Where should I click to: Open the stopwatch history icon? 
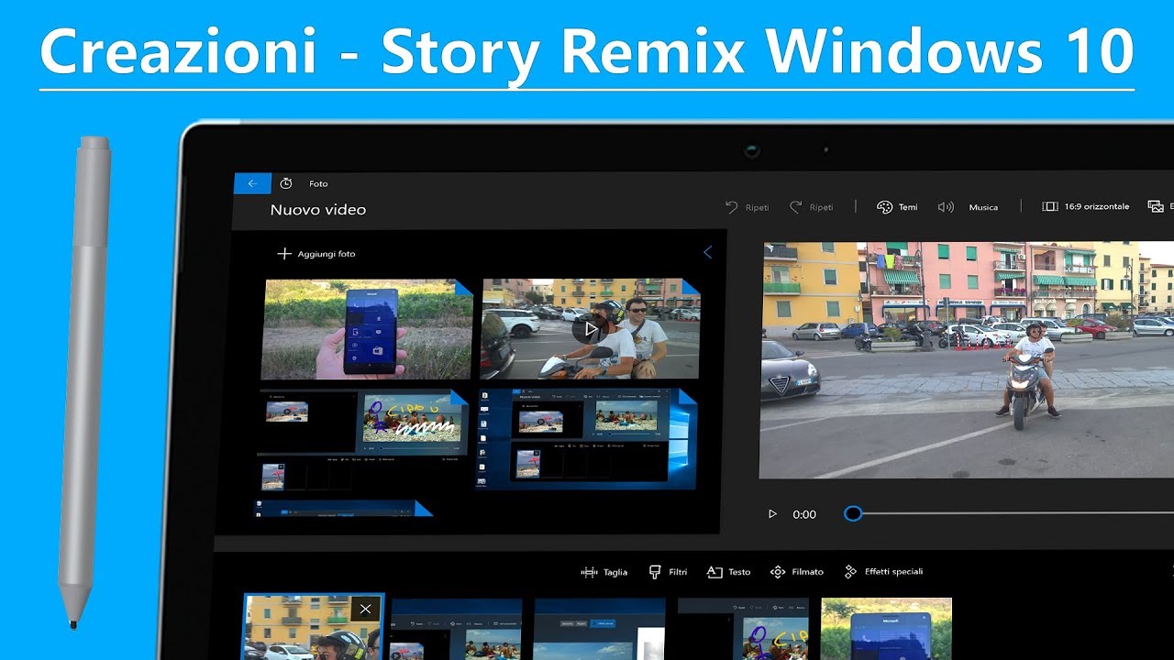286,183
